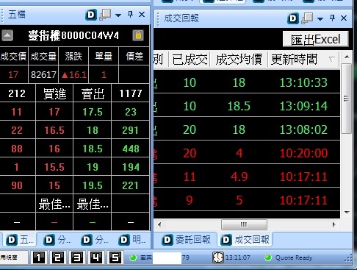Viewport: 357px width, 270px height.
Task: Select the 成交回報 bottom tab
Action: click(245, 240)
